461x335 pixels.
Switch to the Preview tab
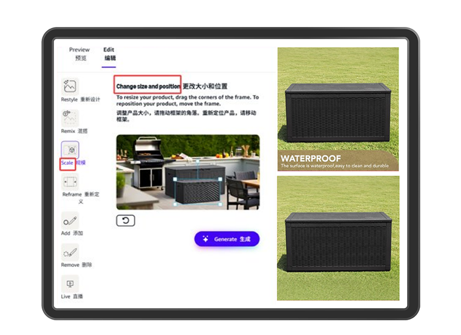coord(79,54)
